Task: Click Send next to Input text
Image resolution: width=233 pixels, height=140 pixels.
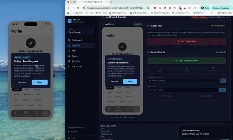Action: click(222, 90)
